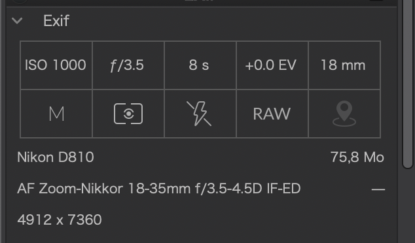Screen dimensions: 415x243
Task: Click the flash off icon
Action: [199, 114]
